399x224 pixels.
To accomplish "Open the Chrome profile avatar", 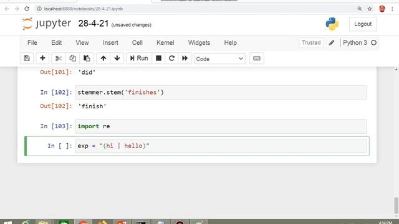I will tap(382, 9).
